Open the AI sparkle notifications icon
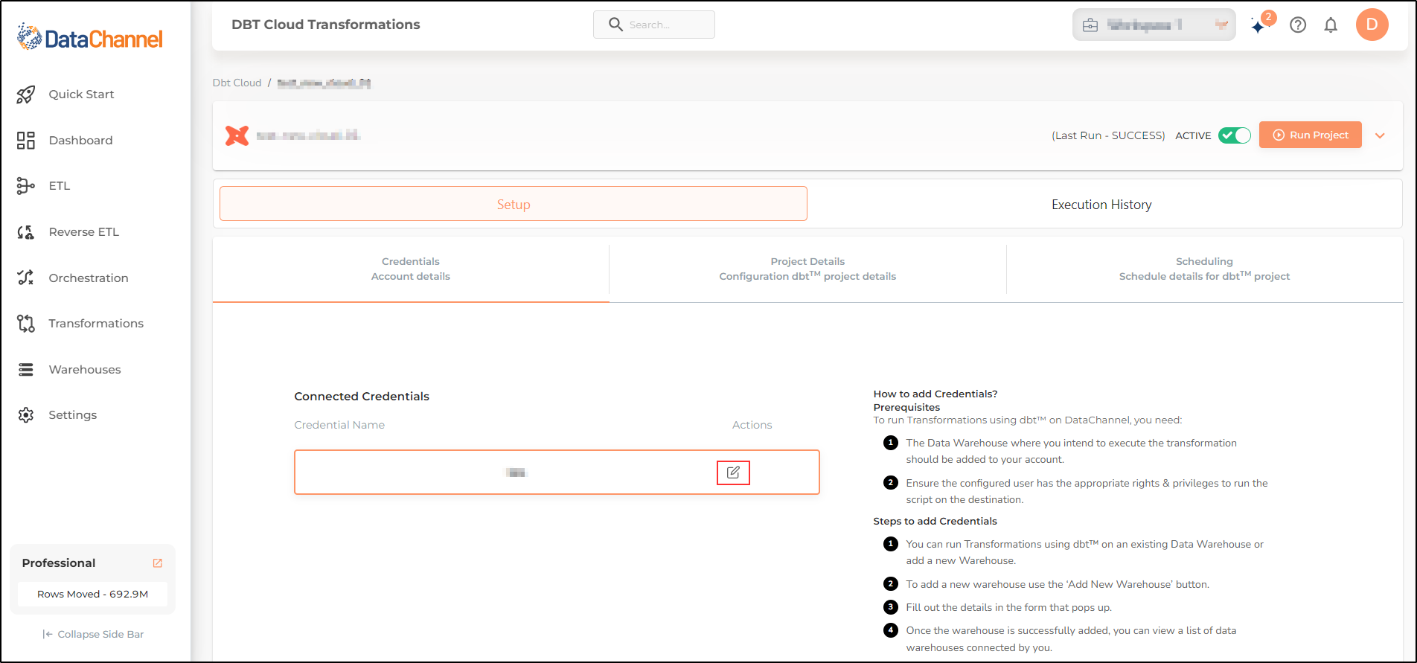This screenshot has height=663, width=1417. [1258, 26]
